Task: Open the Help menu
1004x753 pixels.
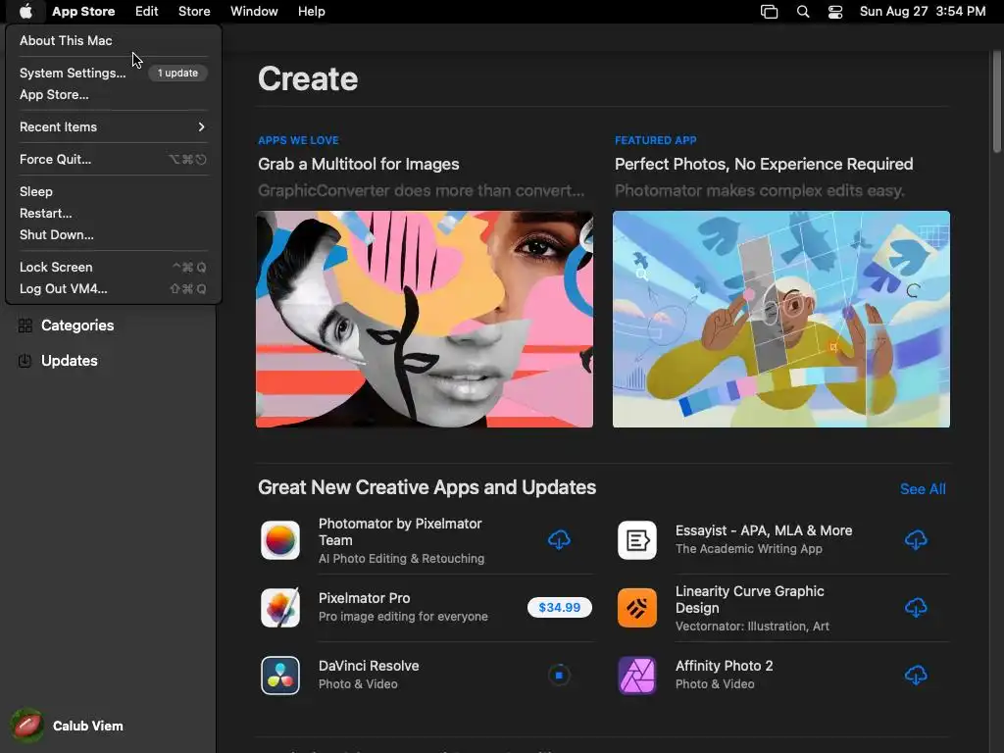Action: coord(311,11)
